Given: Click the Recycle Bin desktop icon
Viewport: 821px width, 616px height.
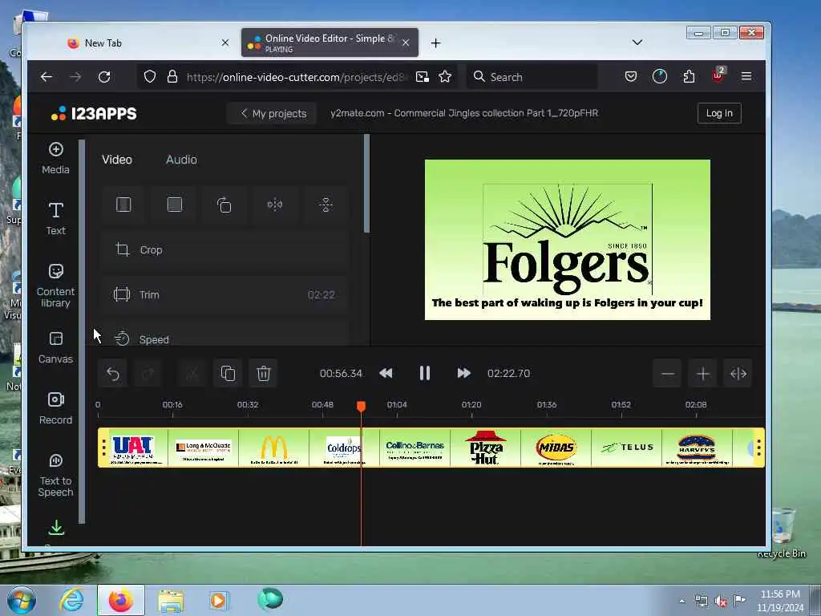Looking at the screenshot, I should pos(781,533).
